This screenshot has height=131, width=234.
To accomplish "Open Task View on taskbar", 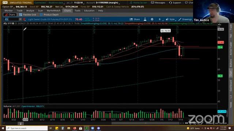I will coord(50,128).
